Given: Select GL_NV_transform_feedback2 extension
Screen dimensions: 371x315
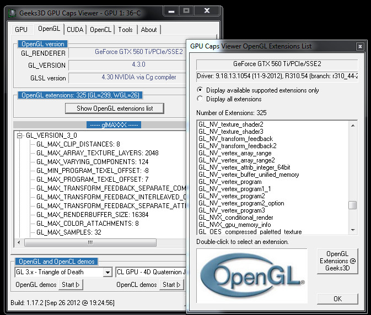Looking at the screenshot, I should pyautogui.click(x=237, y=146).
